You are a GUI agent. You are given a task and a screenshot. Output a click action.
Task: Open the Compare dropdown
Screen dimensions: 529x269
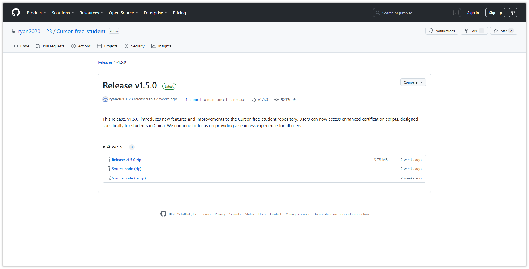pyautogui.click(x=413, y=82)
